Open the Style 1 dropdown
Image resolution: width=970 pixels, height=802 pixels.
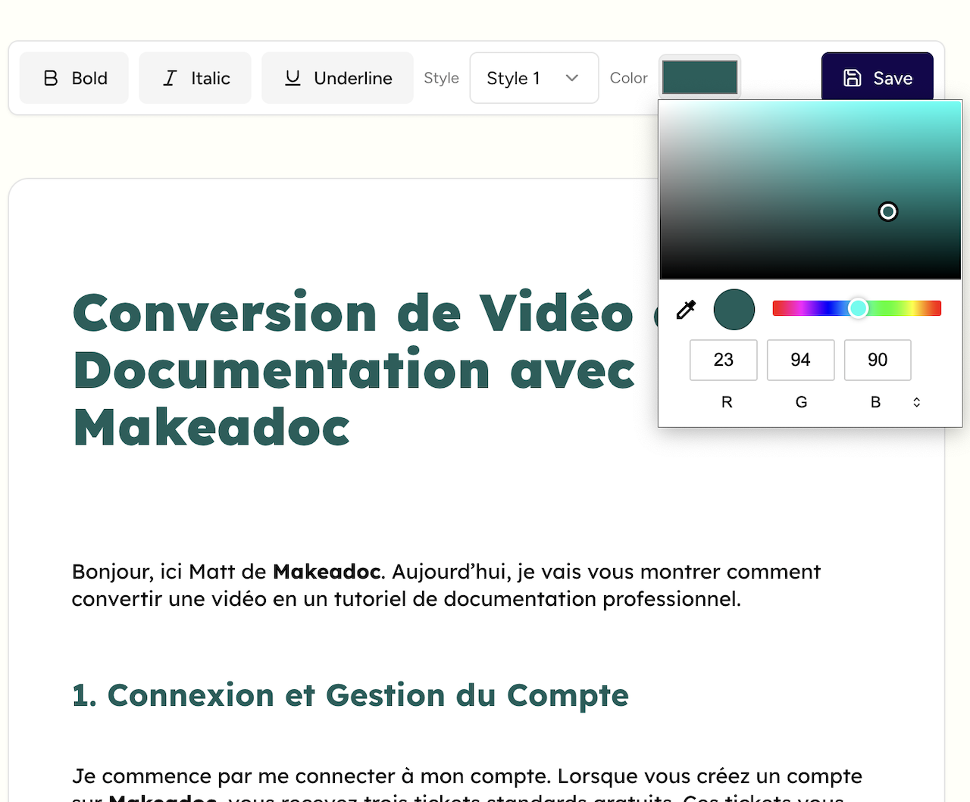tap(533, 77)
